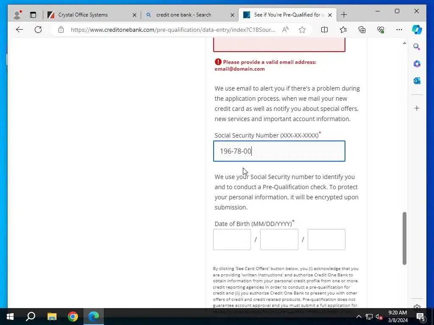
Task: Close the credit one bank Search tab
Action: pyautogui.click(x=233, y=15)
